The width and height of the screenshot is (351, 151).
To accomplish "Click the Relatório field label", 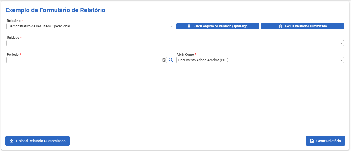I will click(14, 21).
